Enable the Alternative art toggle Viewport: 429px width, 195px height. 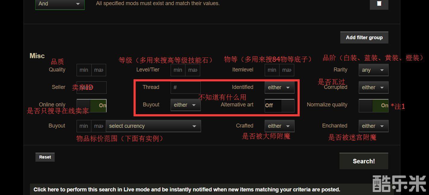coord(279,105)
